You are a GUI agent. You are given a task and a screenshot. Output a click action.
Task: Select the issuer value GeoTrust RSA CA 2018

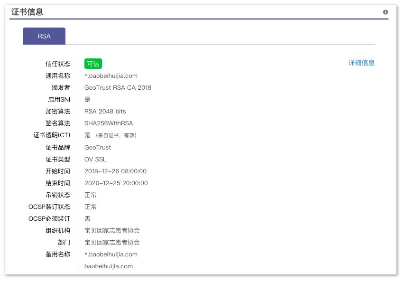coord(118,88)
